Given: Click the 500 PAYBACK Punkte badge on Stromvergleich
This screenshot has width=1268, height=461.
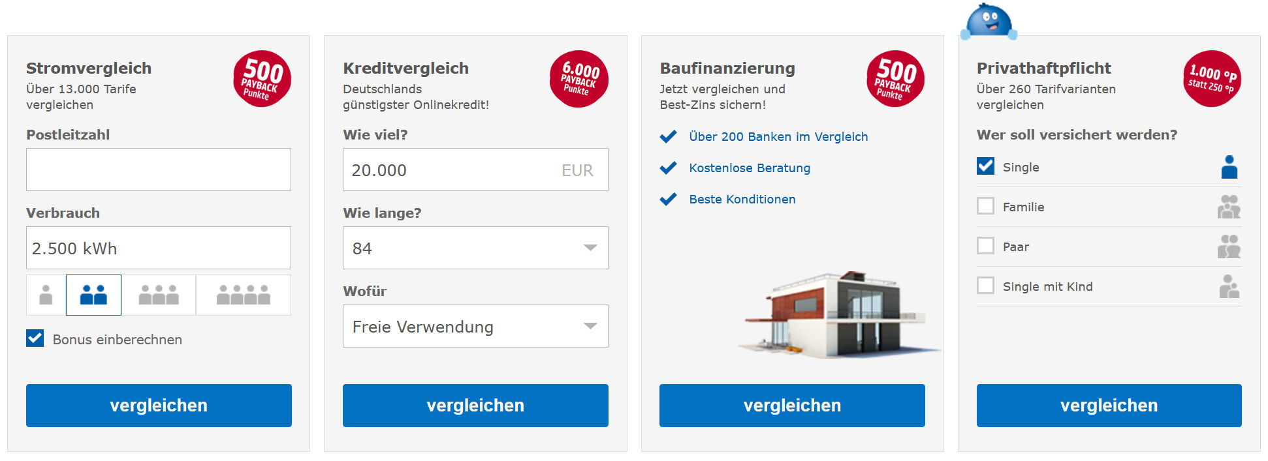Looking at the screenshot, I should (x=262, y=78).
